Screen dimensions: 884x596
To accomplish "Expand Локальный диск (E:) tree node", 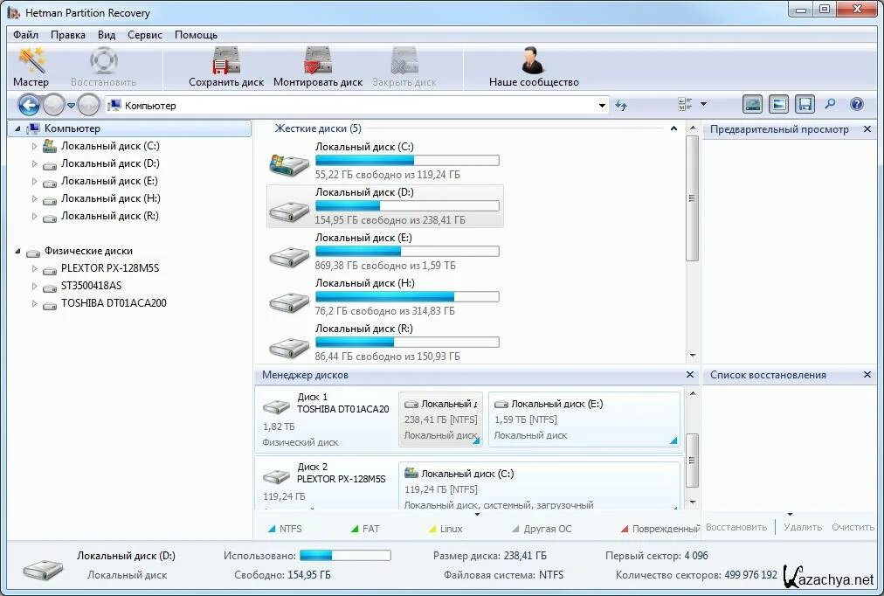I will coord(34,181).
